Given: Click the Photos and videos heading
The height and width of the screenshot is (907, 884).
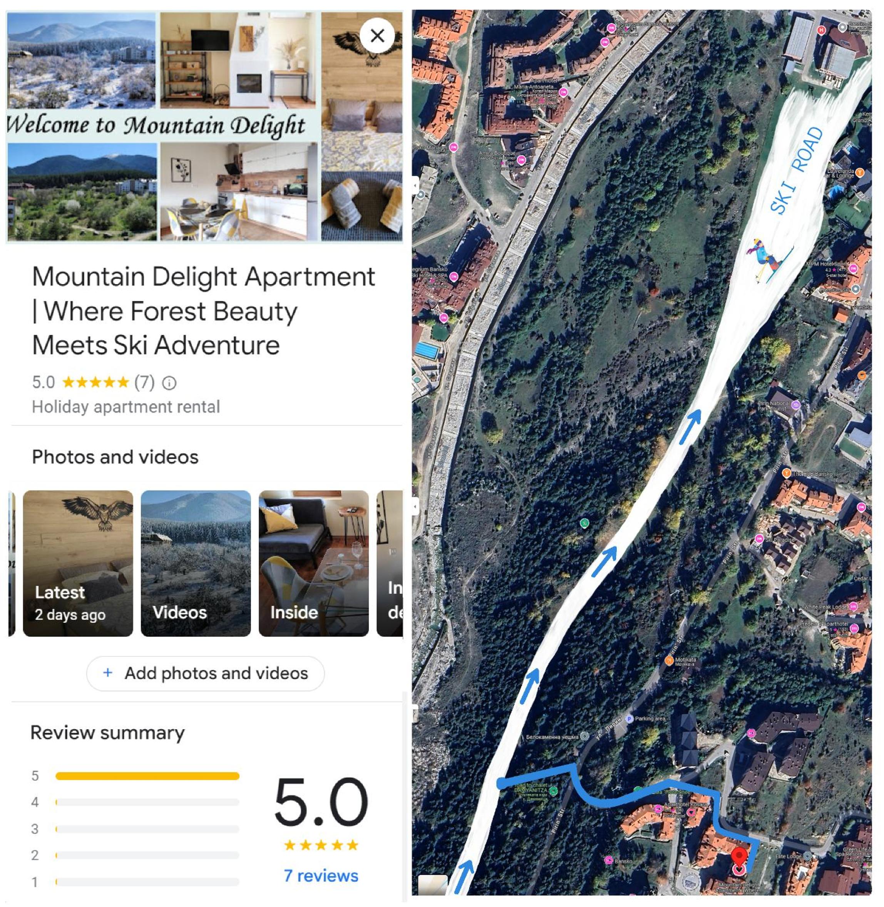Looking at the screenshot, I should 115,457.
